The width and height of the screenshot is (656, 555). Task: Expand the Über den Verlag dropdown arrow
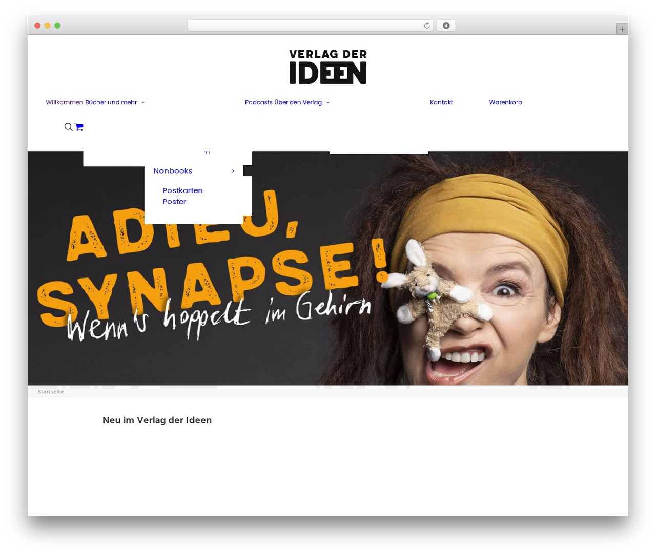[x=328, y=103]
